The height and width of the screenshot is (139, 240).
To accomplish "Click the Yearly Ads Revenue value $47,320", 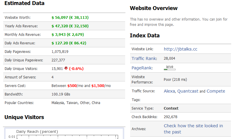I will click(70, 26).
